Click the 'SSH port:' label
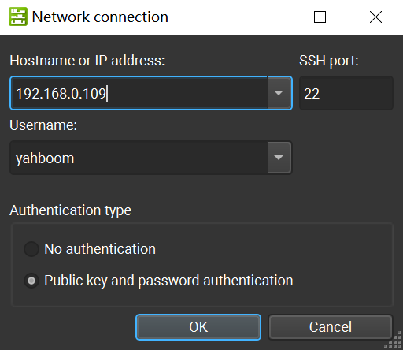 (x=329, y=61)
